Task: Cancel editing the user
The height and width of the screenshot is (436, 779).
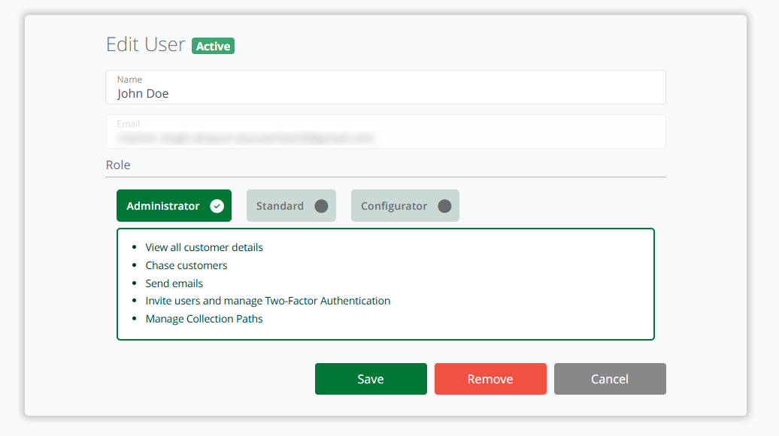Action: (610, 379)
